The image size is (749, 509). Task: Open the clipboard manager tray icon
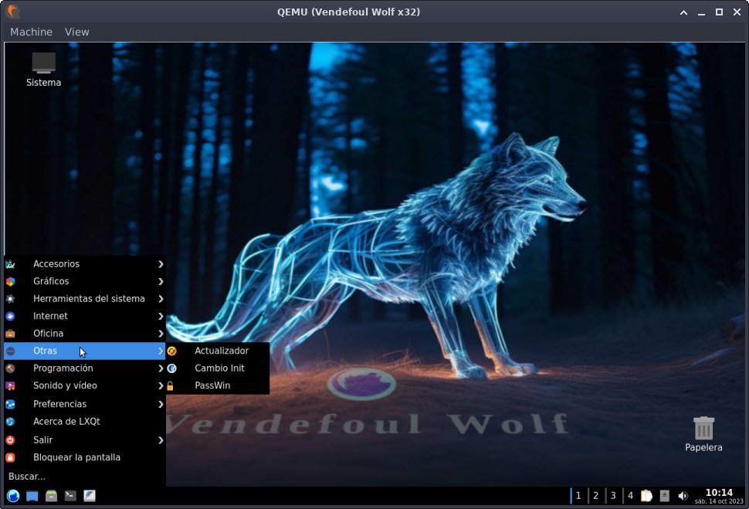tap(646, 496)
